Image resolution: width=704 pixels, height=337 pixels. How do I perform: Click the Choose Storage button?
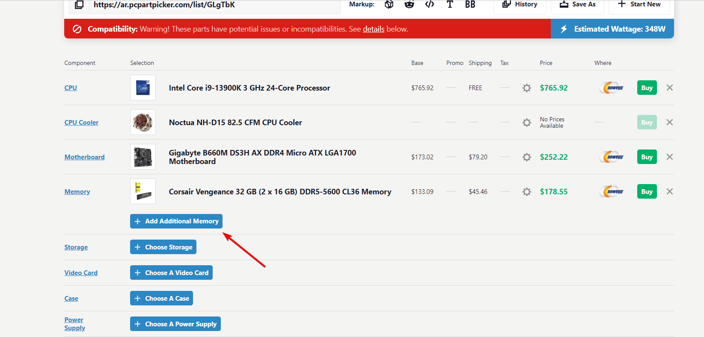[163, 247]
